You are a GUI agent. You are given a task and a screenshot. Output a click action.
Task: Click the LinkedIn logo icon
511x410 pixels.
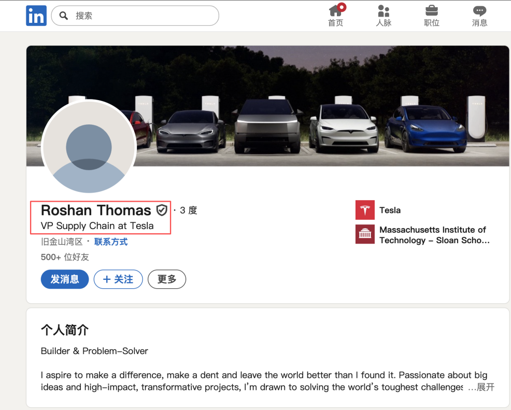click(36, 16)
